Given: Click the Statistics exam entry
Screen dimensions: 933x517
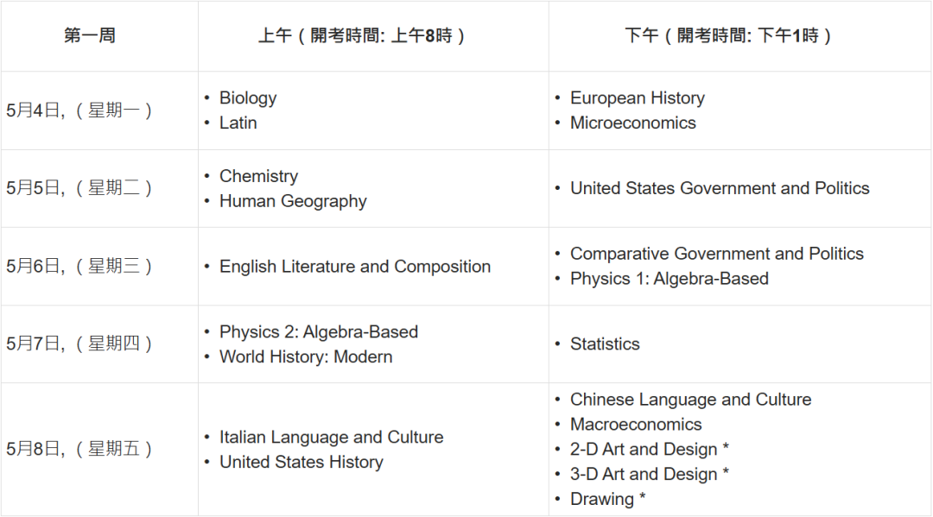Looking at the screenshot, I should click(x=605, y=344).
